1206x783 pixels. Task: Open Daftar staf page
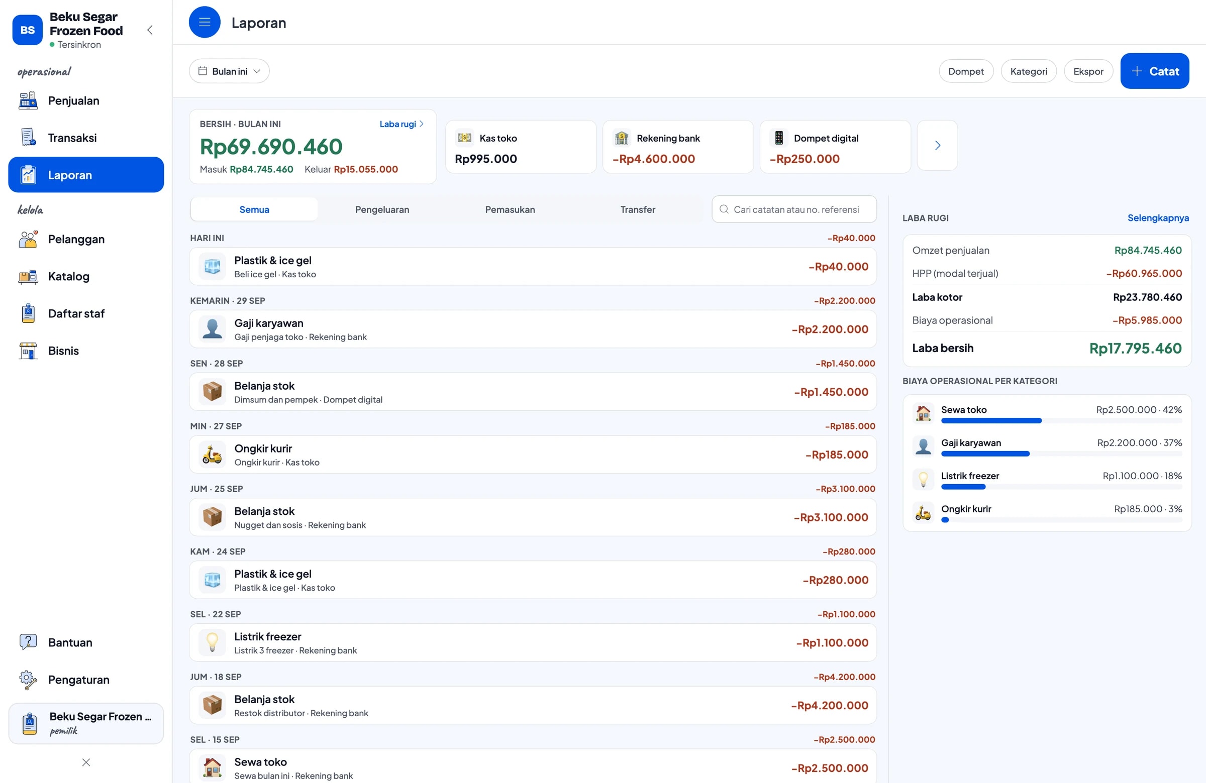coord(85,313)
